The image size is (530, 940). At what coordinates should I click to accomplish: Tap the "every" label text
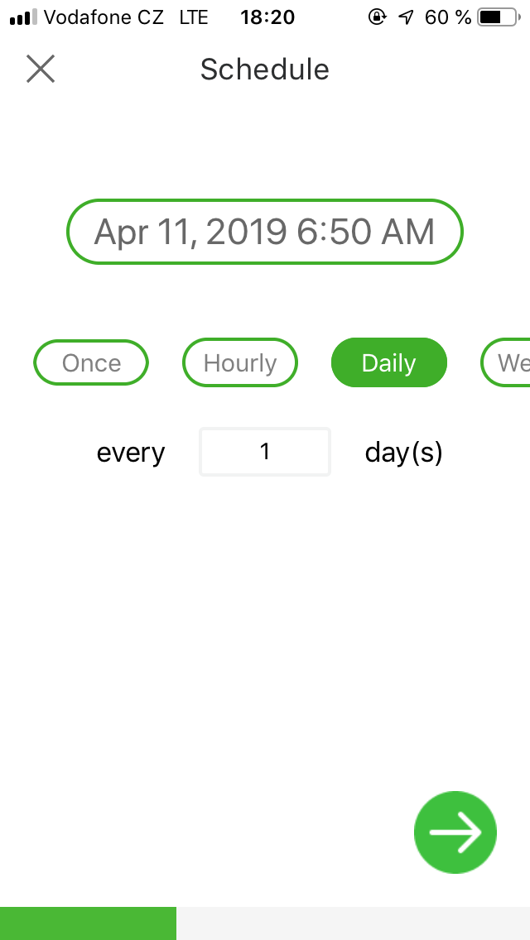coord(131,453)
